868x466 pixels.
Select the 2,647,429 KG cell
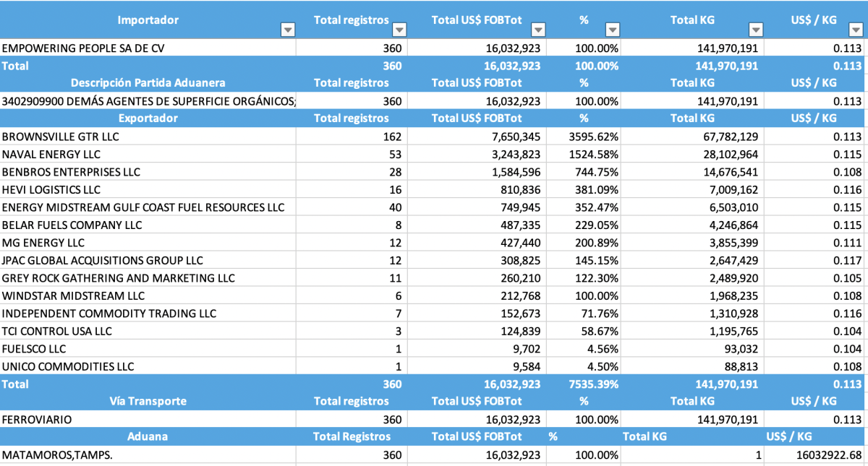(x=693, y=261)
